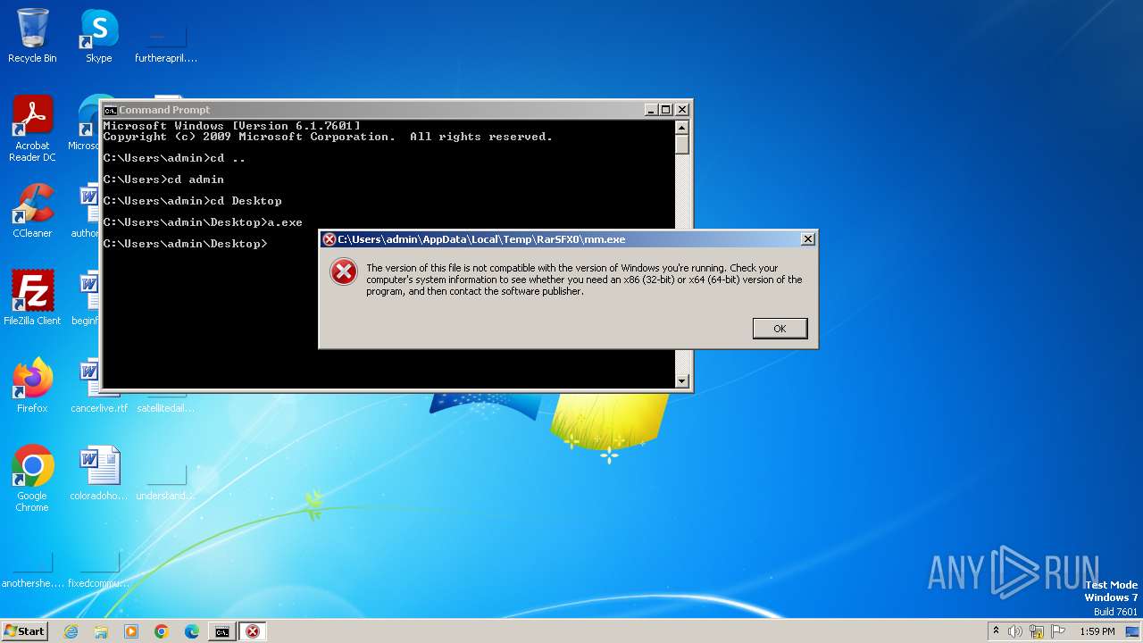Open the Skype desktop shortcut
The height and width of the screenshot is (643, 1143).
tap(99, 36)
